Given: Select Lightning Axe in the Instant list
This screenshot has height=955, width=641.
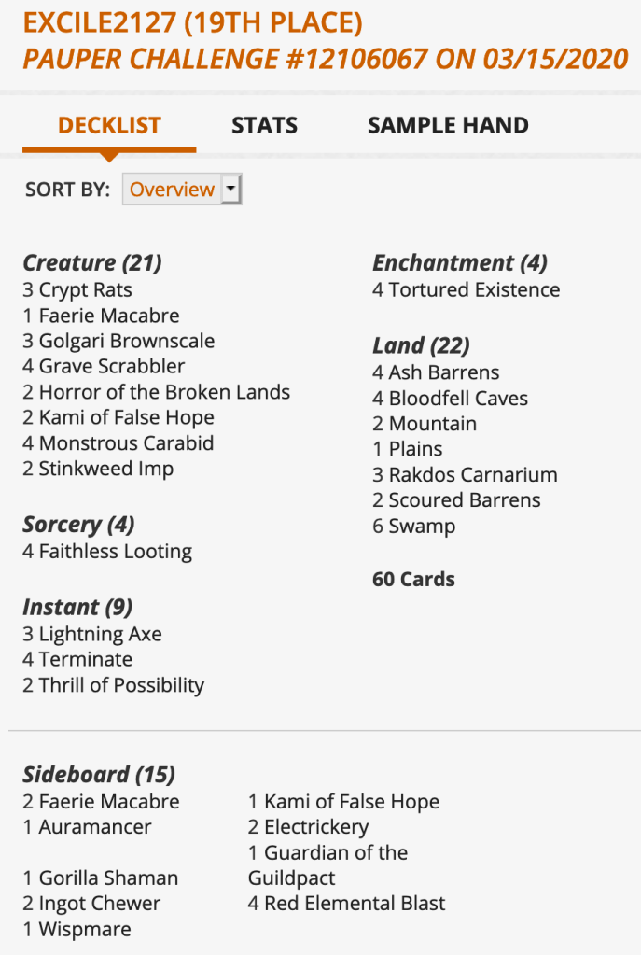Looking at the screenshot, I should [100, 635].
